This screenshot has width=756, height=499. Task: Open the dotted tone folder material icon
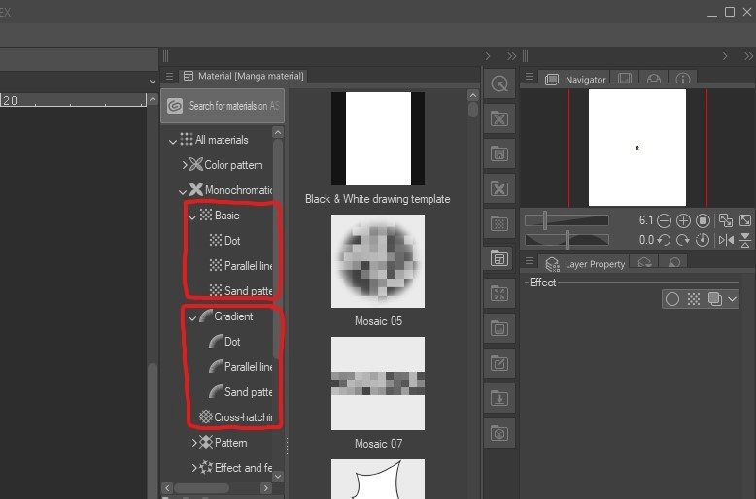(499, 223)
